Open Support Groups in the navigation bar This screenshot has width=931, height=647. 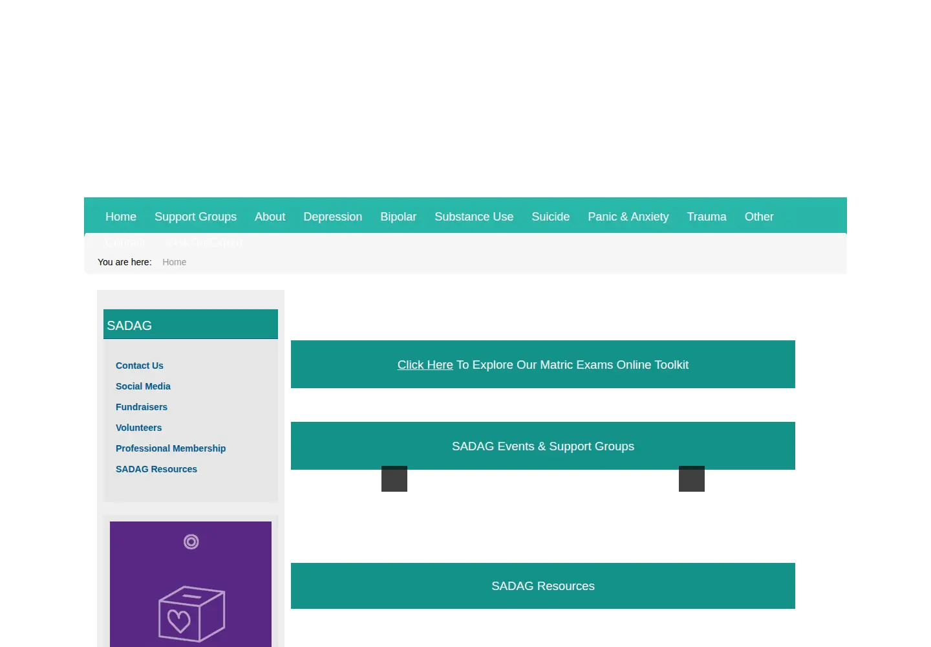[195, 217]
